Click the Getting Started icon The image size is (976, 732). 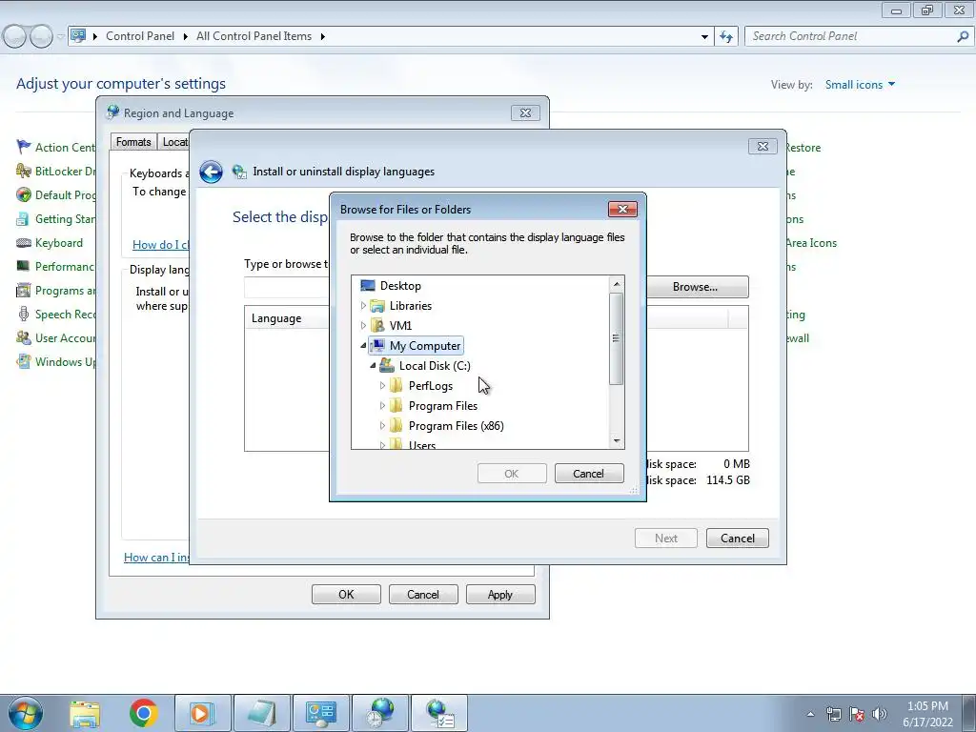tap(24, 218)
